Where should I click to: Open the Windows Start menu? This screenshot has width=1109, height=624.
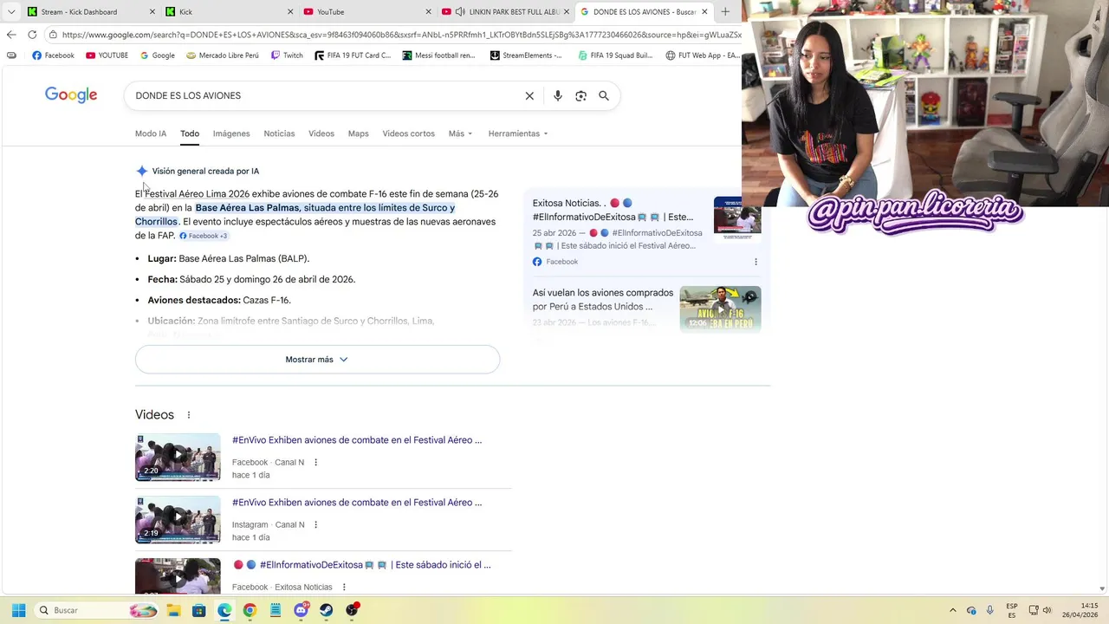coord(18,610)
